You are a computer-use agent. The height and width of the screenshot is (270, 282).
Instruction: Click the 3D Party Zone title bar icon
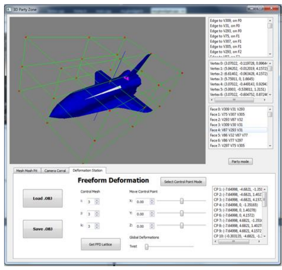9,9
